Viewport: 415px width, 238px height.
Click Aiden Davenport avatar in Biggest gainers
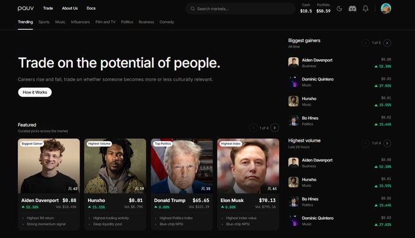[293, 62]
